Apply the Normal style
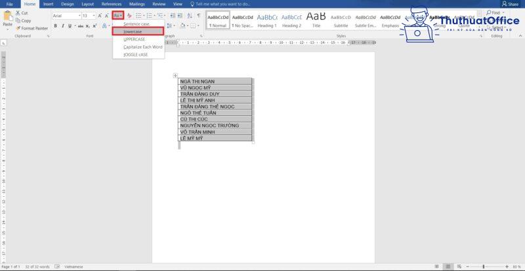525x271 pixels. [218, 20]
